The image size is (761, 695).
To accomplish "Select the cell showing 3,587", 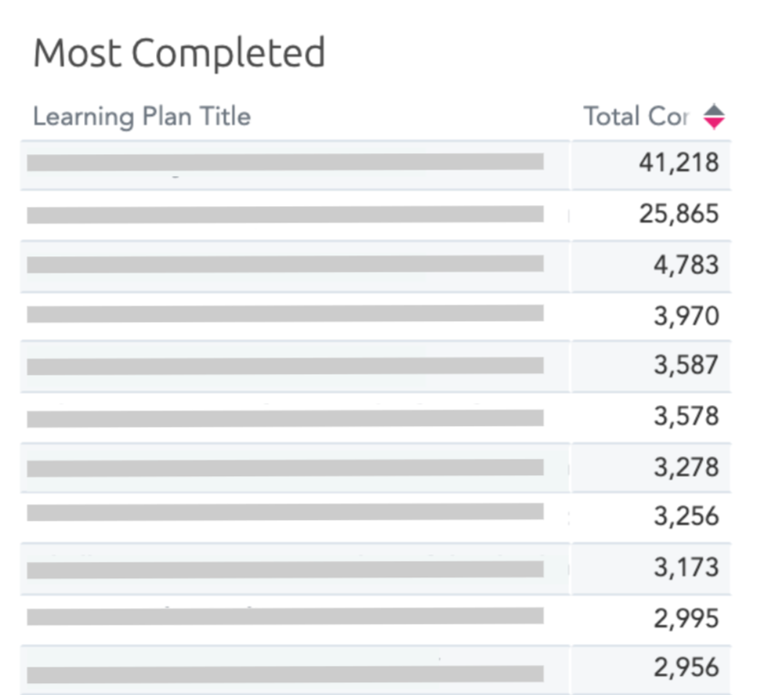I will [686, 367].
